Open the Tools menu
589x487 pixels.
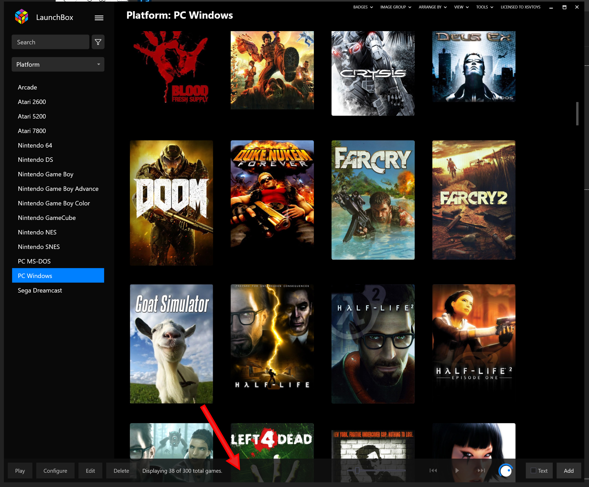pos(484,7)
